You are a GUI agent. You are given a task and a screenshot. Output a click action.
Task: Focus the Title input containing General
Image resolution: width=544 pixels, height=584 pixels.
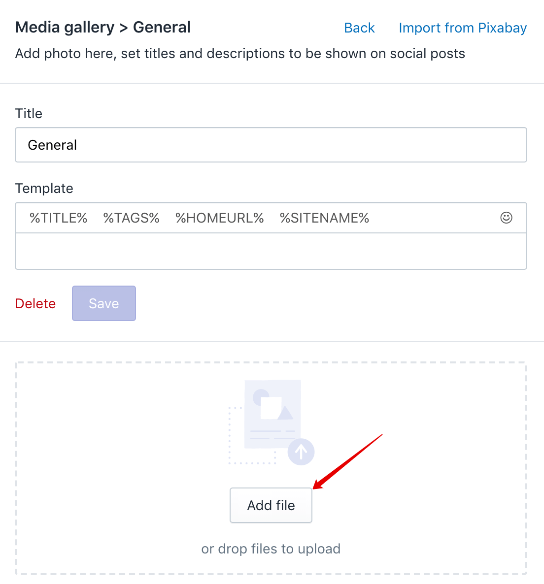[271, 145]
